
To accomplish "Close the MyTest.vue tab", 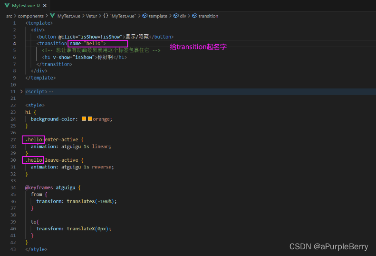I will (x=45, y=6).
